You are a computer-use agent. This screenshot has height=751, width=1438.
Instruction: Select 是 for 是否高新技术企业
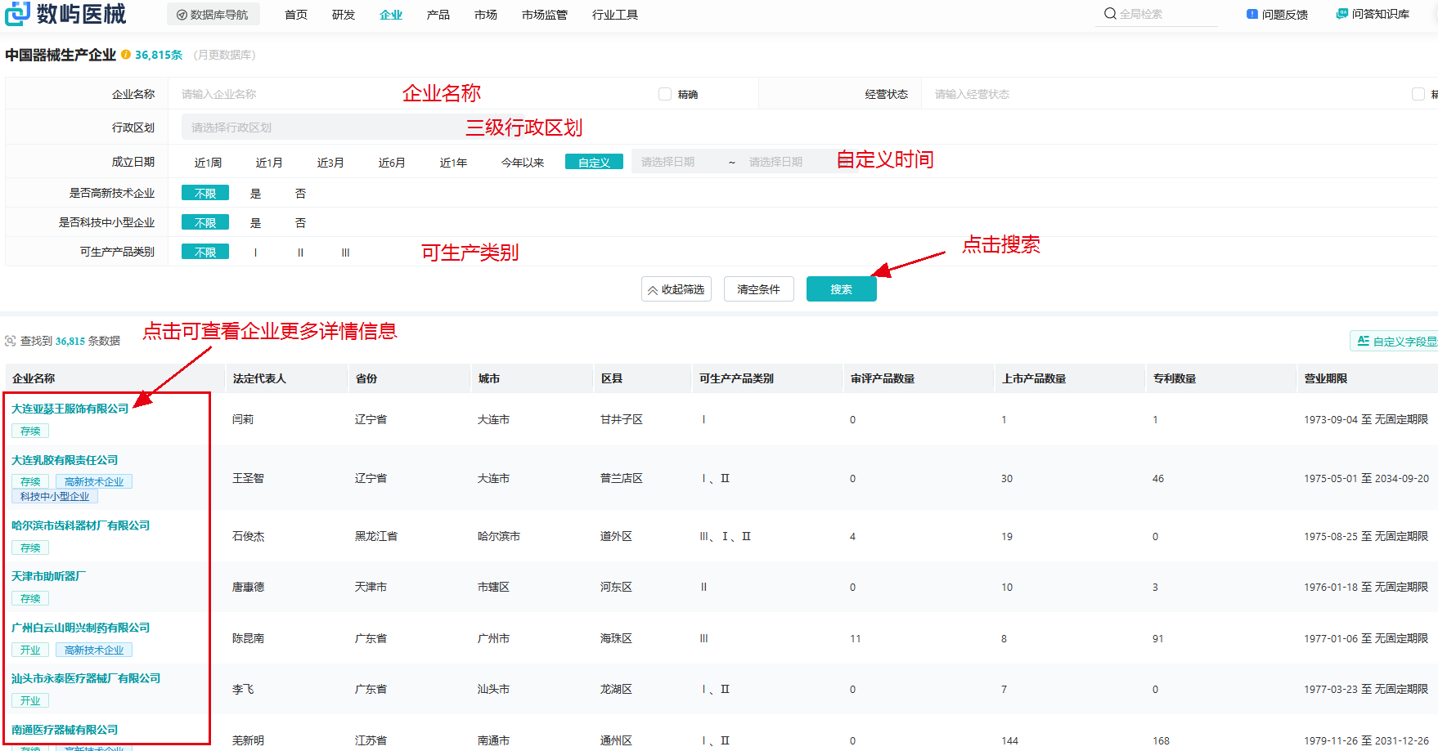tap(255, 194)
